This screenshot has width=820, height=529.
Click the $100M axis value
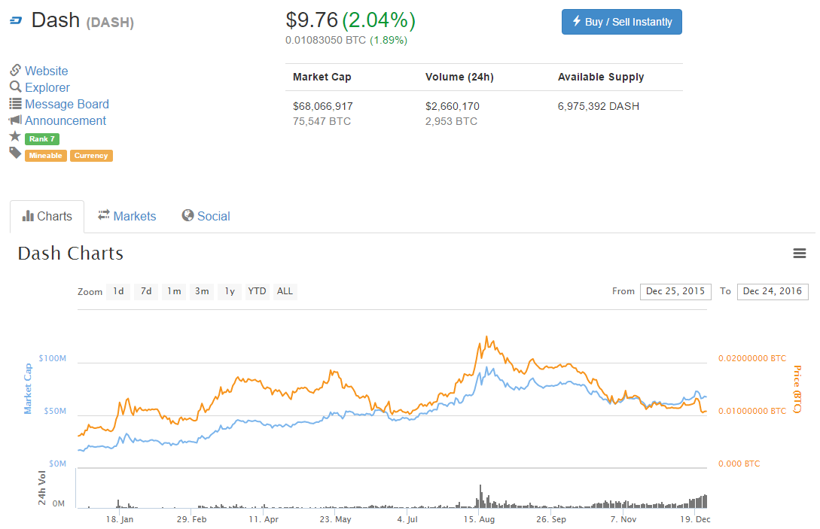(x=52, y=359)
